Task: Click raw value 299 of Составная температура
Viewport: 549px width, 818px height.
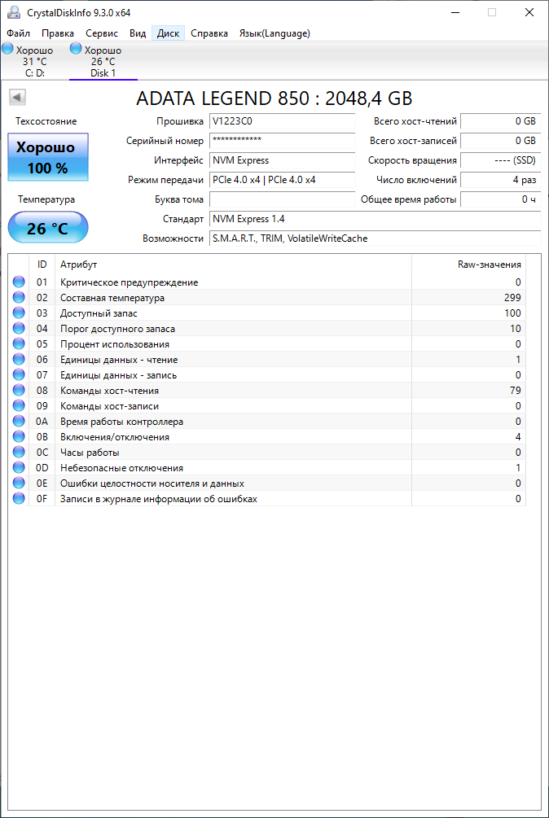Action: (512, 298)
